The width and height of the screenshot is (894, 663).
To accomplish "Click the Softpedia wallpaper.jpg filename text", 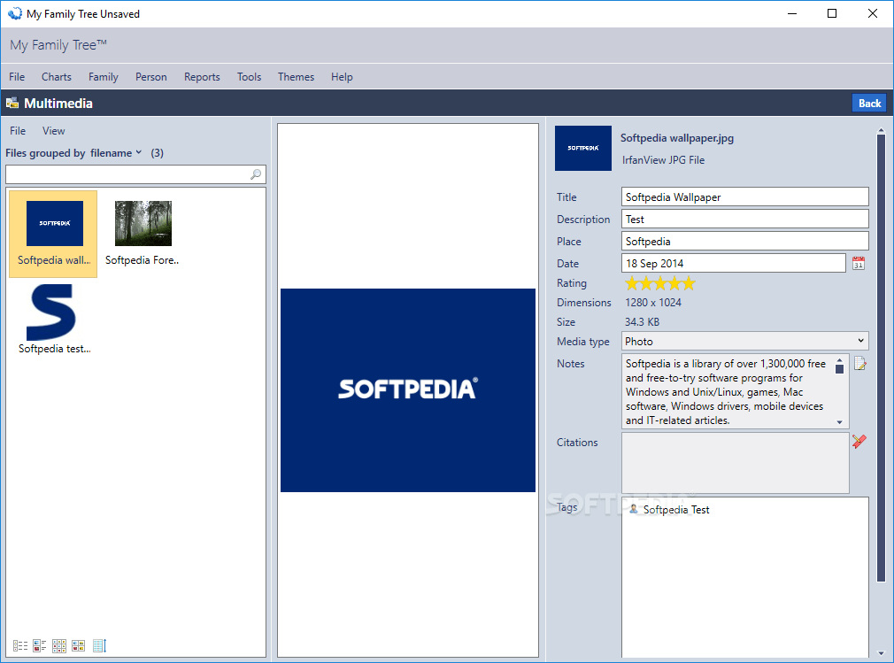I will pyautogui.click(x=677, y=138).
